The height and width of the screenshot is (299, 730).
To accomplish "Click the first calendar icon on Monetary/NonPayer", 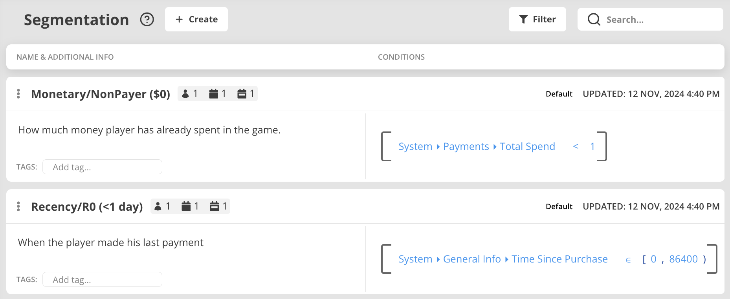I will 213,94.
